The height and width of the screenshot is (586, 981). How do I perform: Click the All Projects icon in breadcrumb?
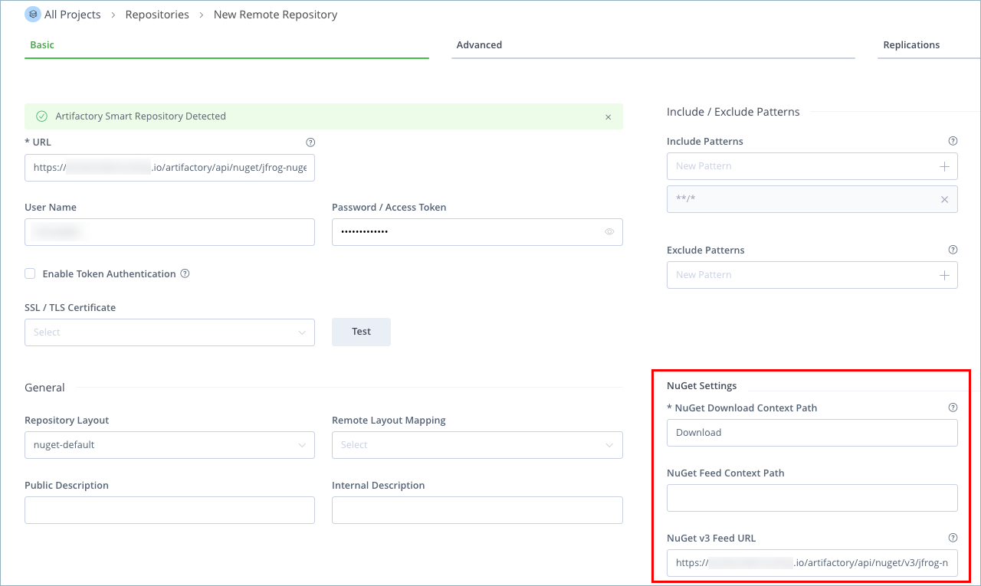(33, 15)
